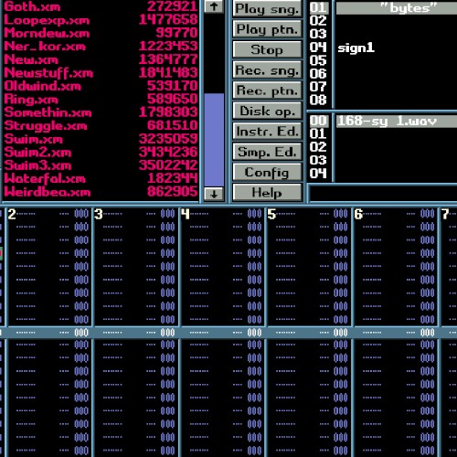Stop playback with the Stop button
Screen dimensions: 457x457
(267, 49)
